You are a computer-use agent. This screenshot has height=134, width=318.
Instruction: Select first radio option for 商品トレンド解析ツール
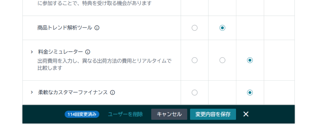(x=194, y=28)
